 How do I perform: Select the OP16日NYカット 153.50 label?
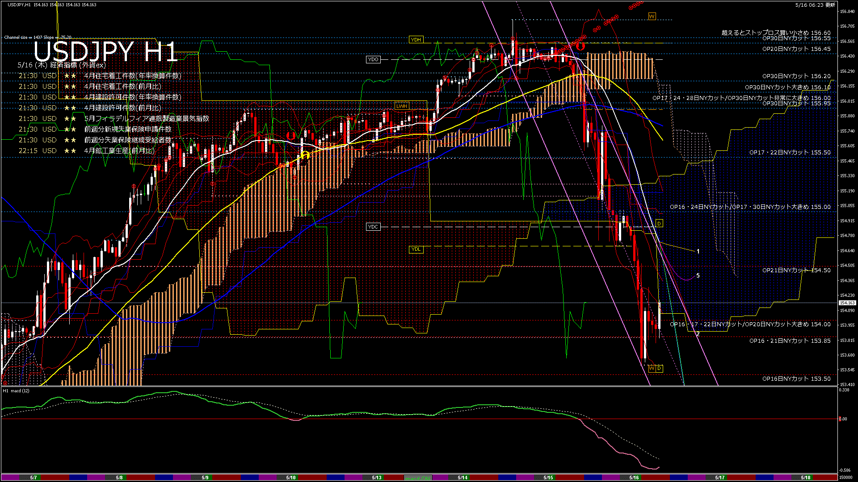coord(797,379)
